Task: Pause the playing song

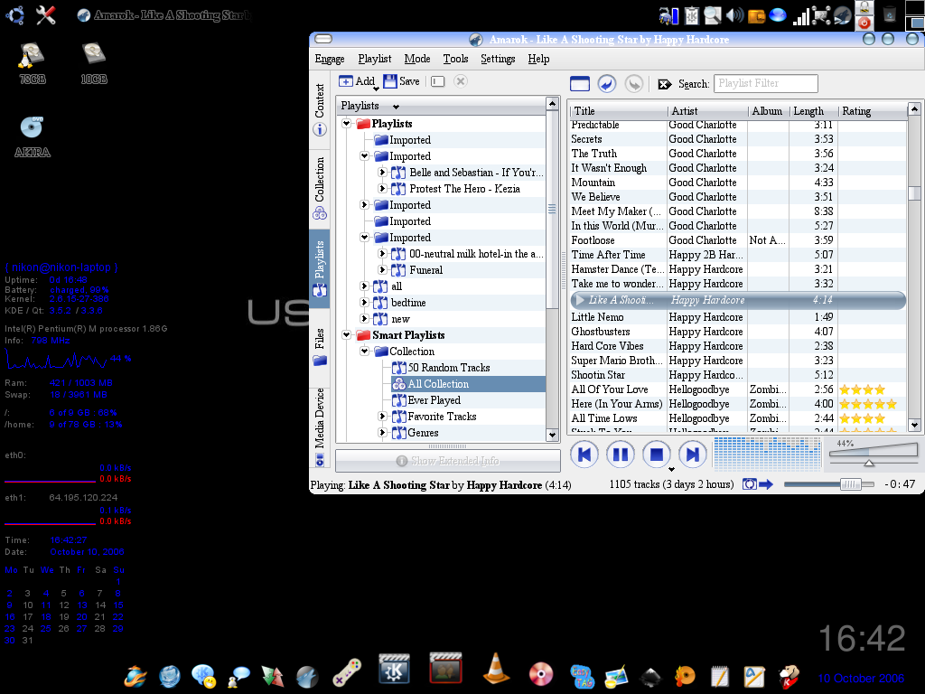Action: click(620, 455)
